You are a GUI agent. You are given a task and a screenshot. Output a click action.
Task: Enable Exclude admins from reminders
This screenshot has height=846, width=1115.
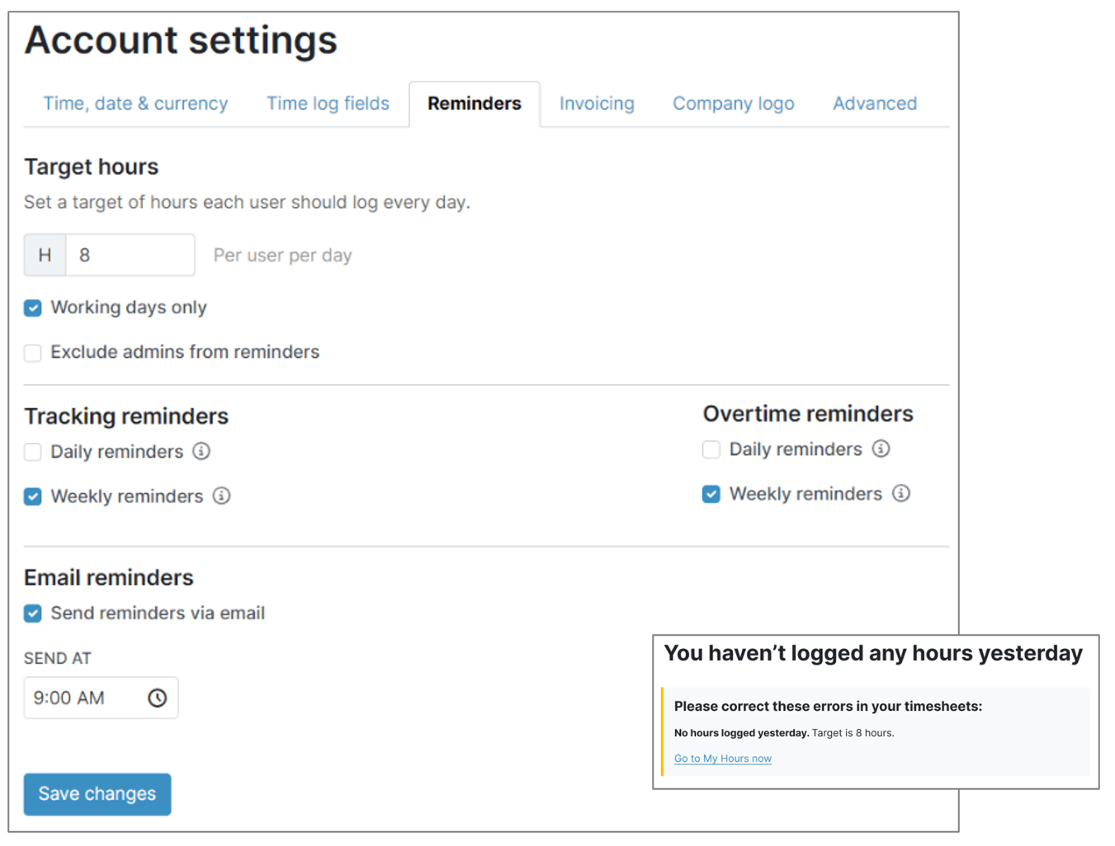32,353
